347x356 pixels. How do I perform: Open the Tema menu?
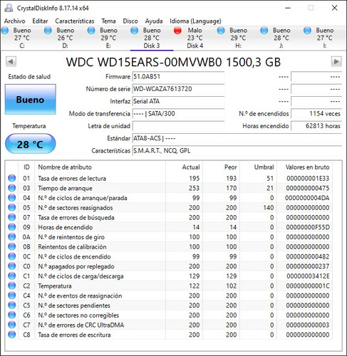coord(108,21)
